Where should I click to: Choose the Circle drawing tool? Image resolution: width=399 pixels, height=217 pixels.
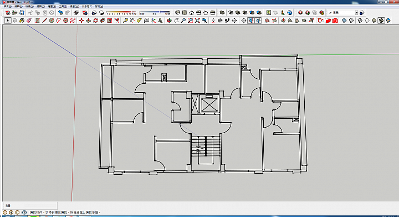[x=52, y=21]
